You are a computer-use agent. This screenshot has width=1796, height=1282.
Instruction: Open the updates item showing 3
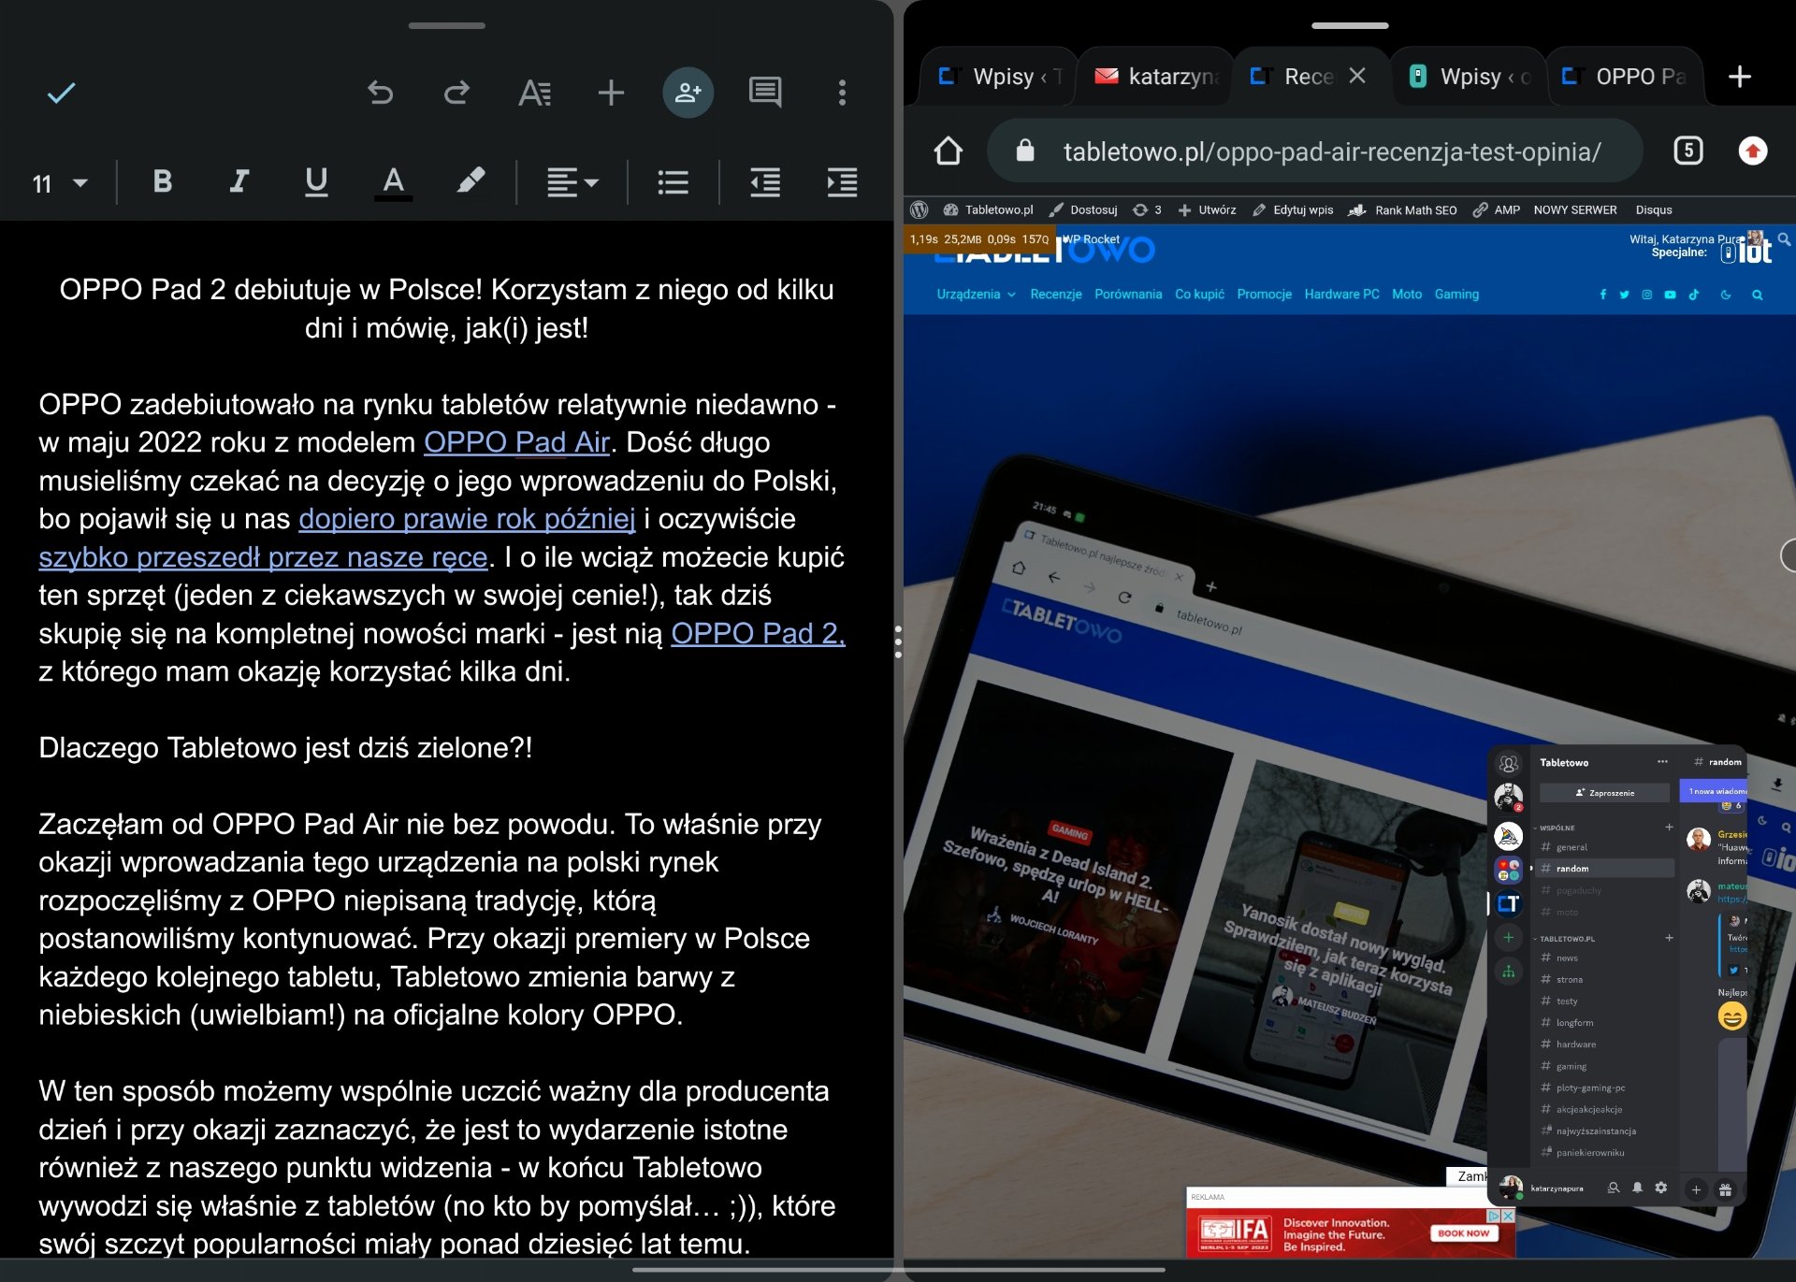click(x=1147, y=210)
